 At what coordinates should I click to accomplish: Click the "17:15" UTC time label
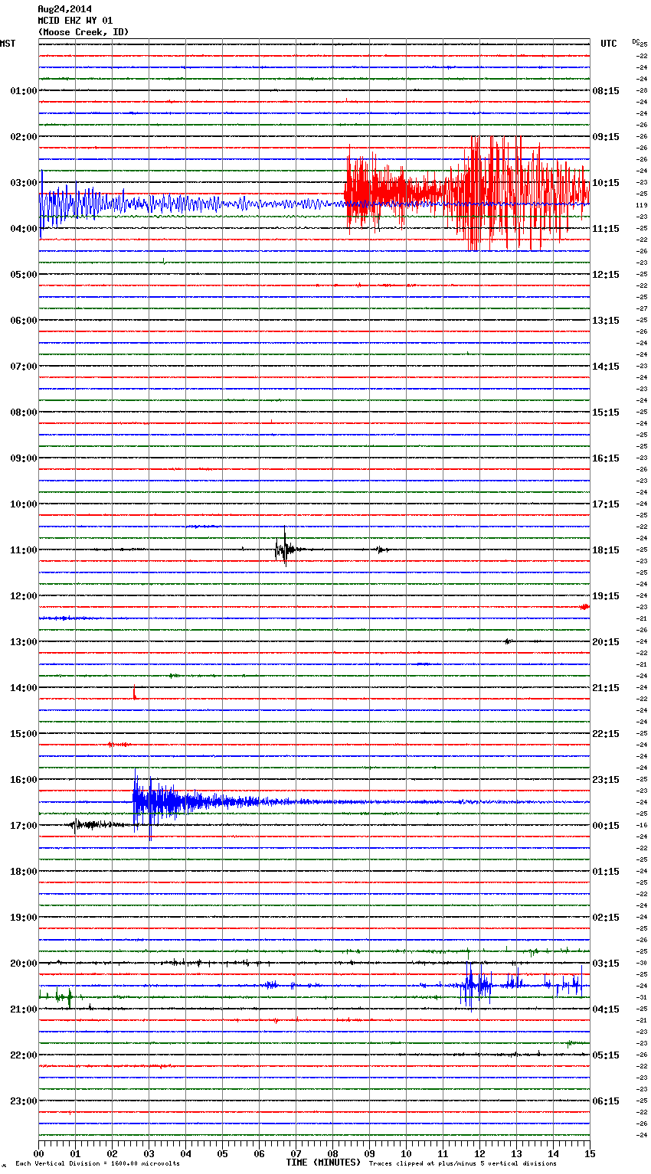[x=606, y=504]
